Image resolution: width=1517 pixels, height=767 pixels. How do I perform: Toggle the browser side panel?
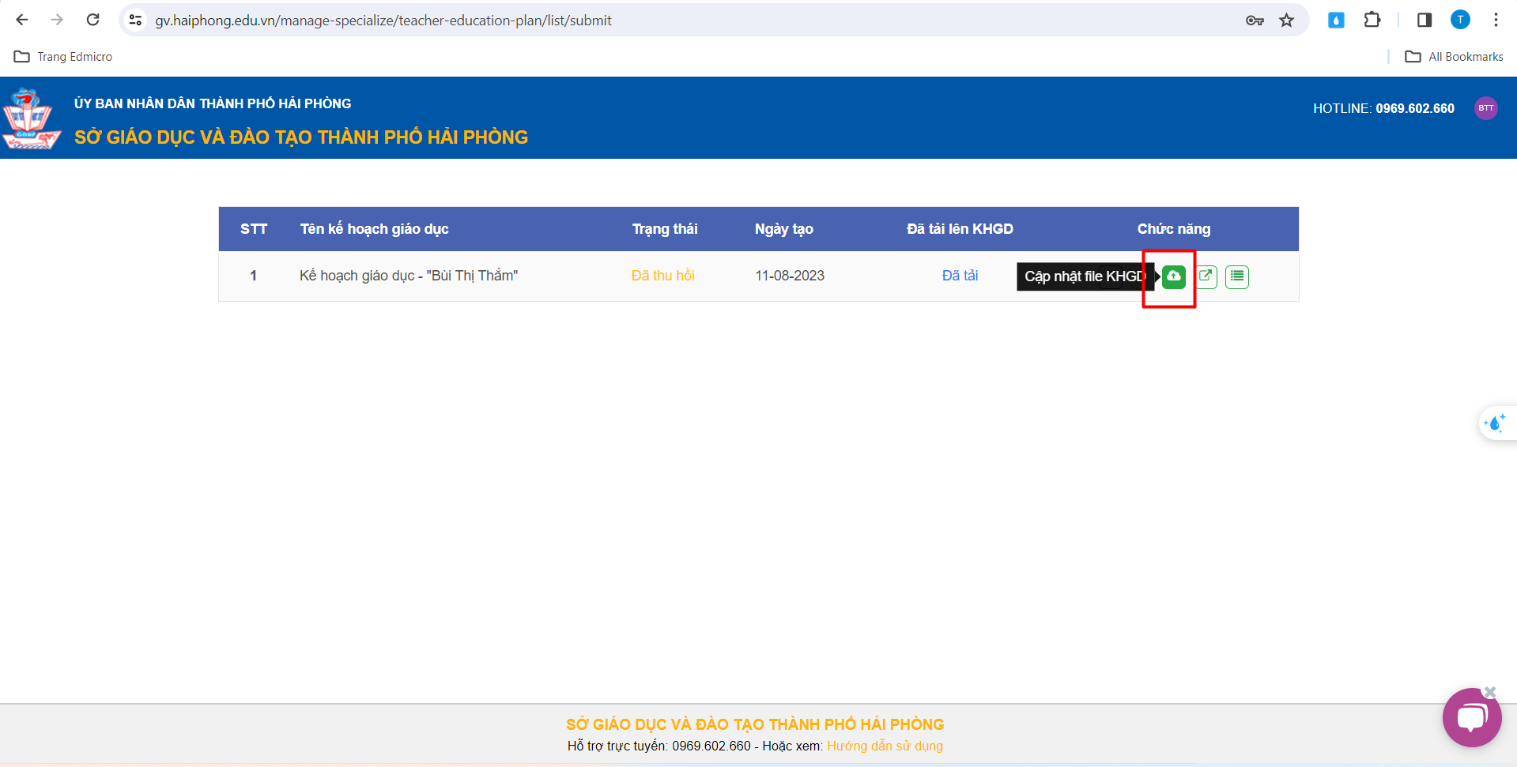pyautogui.click(x=1425, y=21)
